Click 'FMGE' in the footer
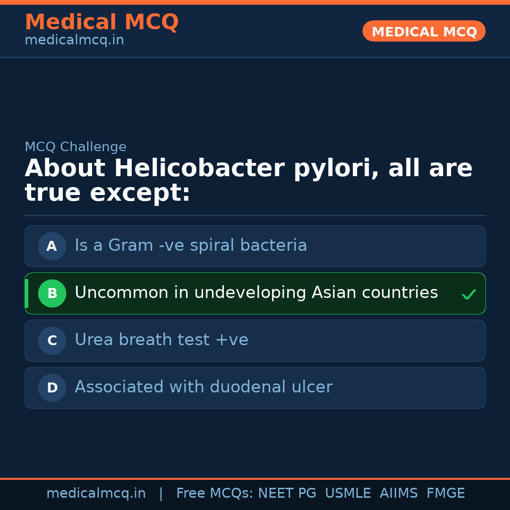Viewport: 510px width, 510px height. pyautogui.click(x=445, y=493)
